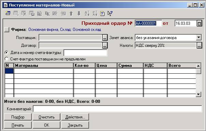Click the N column header
Image resolution: width=206 pixels, height=131 pixels.
9,65
